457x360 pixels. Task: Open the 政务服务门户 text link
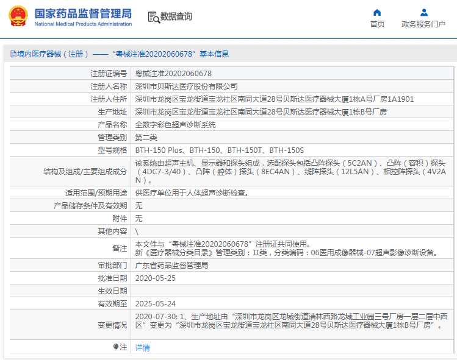(x=423, y=24)
